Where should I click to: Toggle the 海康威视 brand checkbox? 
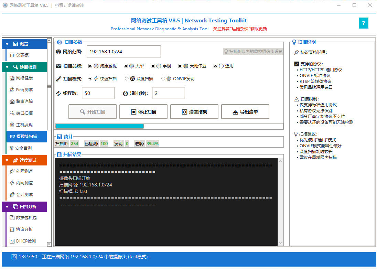point(90,66)
